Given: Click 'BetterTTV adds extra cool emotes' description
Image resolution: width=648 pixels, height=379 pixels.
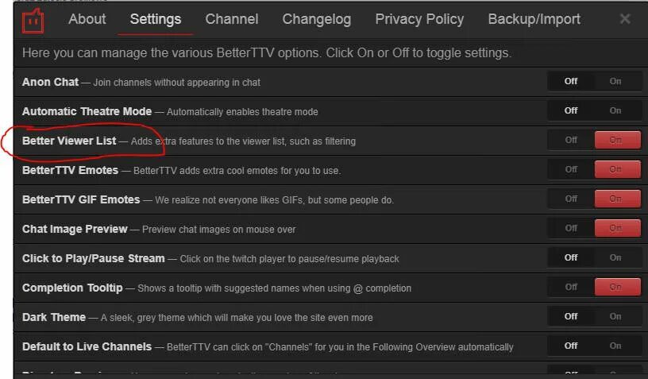Looking at the screenshot, I should click(x=237, y=171).
